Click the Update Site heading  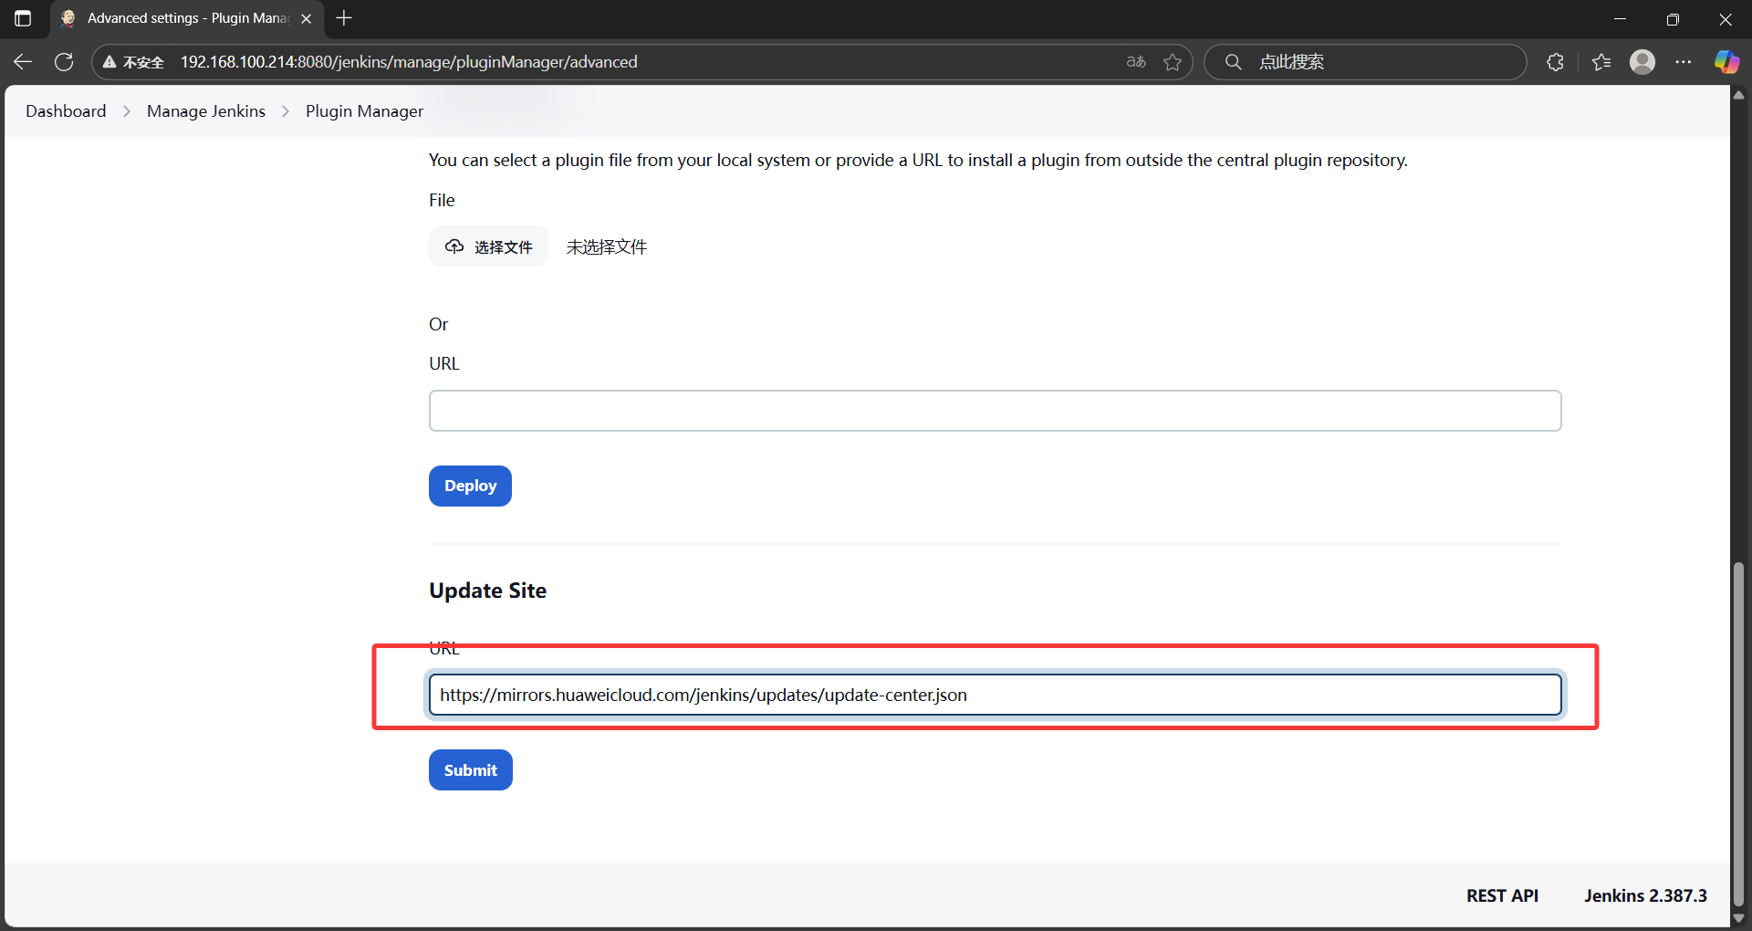coord(488,591)
